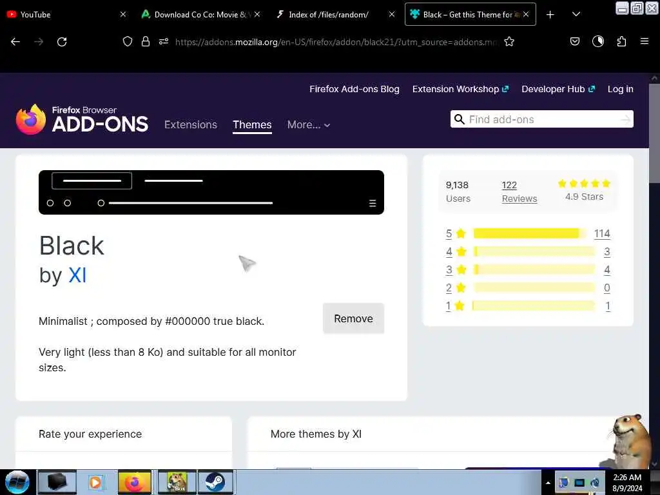List all tabs with the chevron dropdown
The image size is (660, 495).
[x=576, y=14]
